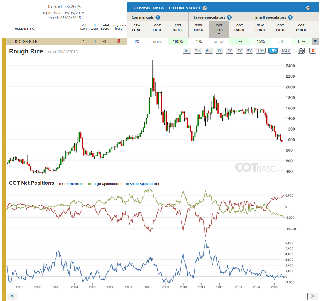This screenshot has height=301, width=320.
Task: Click the Commercials 100% COT index cell
Action: (178, 42)
